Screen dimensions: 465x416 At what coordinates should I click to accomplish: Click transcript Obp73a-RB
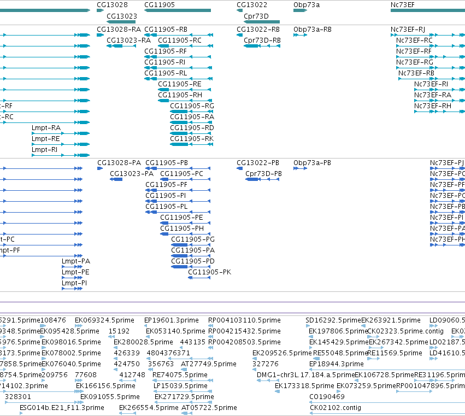312,30
